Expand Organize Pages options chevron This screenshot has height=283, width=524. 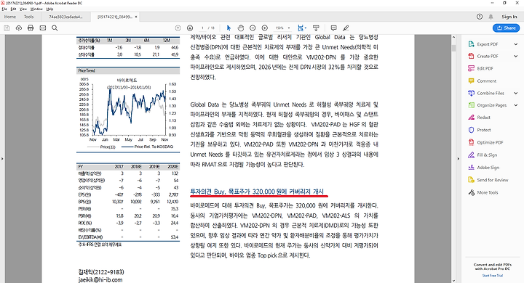pos(516,105)
